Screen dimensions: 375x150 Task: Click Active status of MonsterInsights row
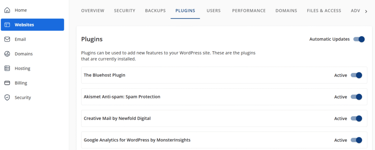coord(341,140)
